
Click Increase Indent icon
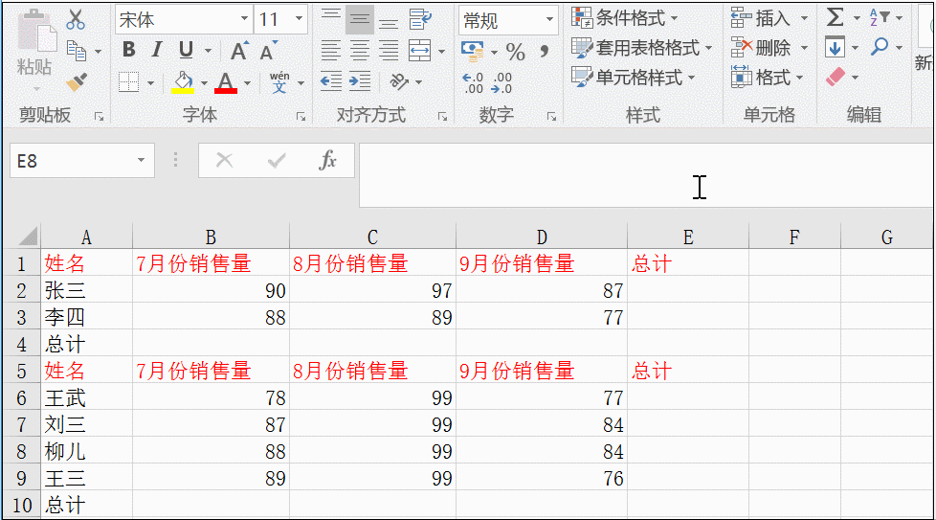pos(359,81)
